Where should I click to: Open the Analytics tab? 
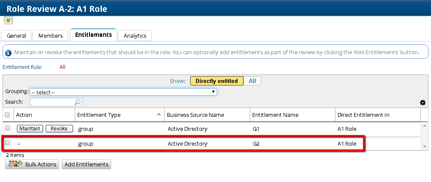point(135,36)
